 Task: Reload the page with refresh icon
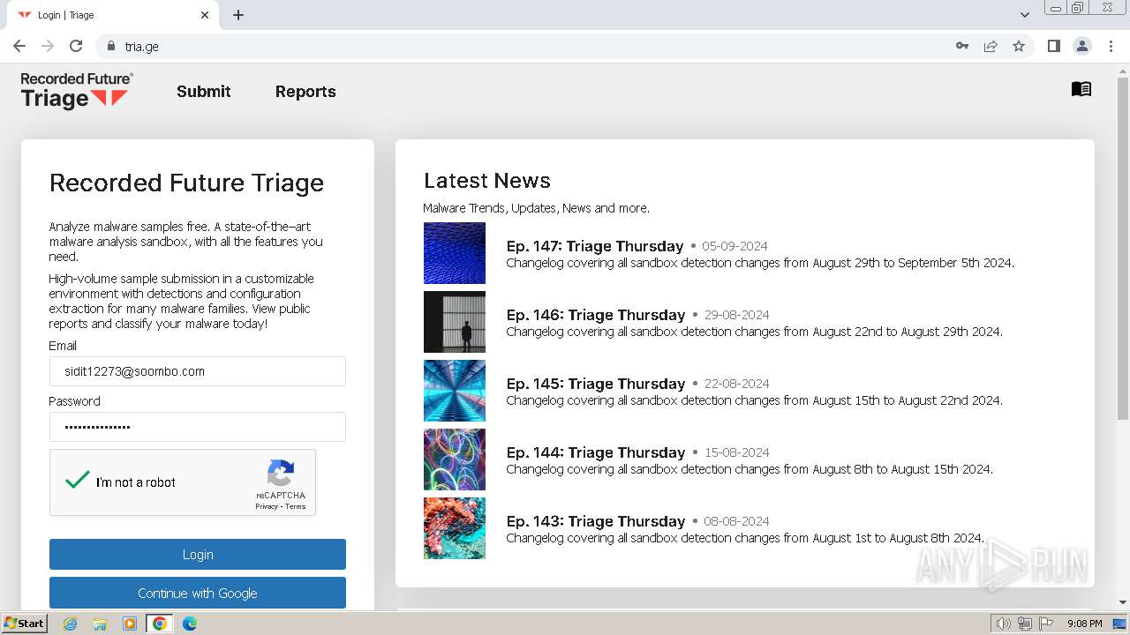pyautogui.click(x=76, y=46)
